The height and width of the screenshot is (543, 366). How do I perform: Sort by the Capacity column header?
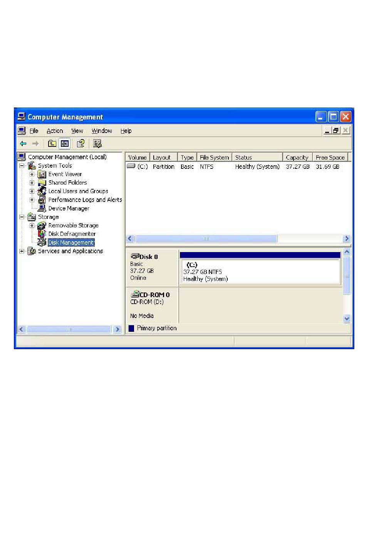pyautogui.click(x=297, y=157)
